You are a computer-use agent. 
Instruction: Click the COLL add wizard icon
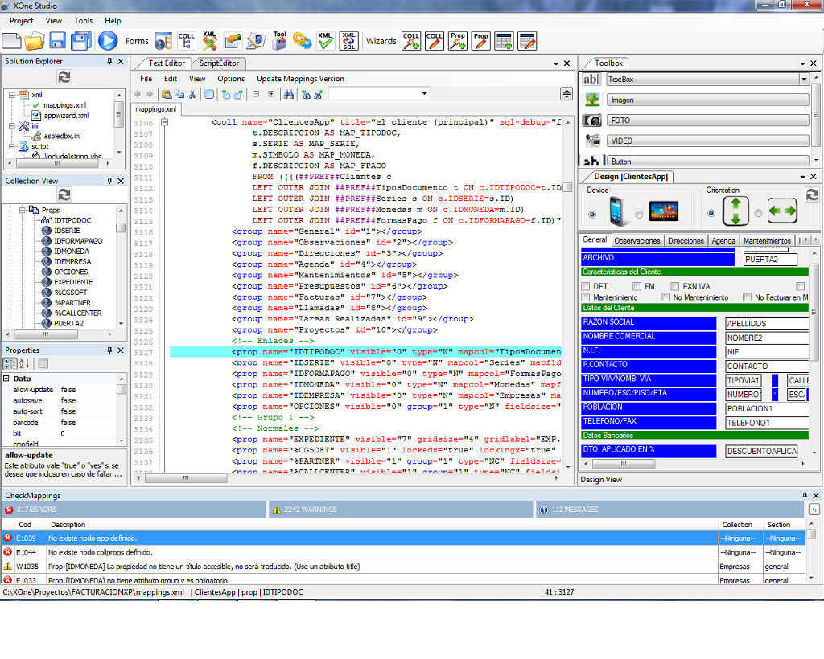pyautogui.click(x=411, y=41)
